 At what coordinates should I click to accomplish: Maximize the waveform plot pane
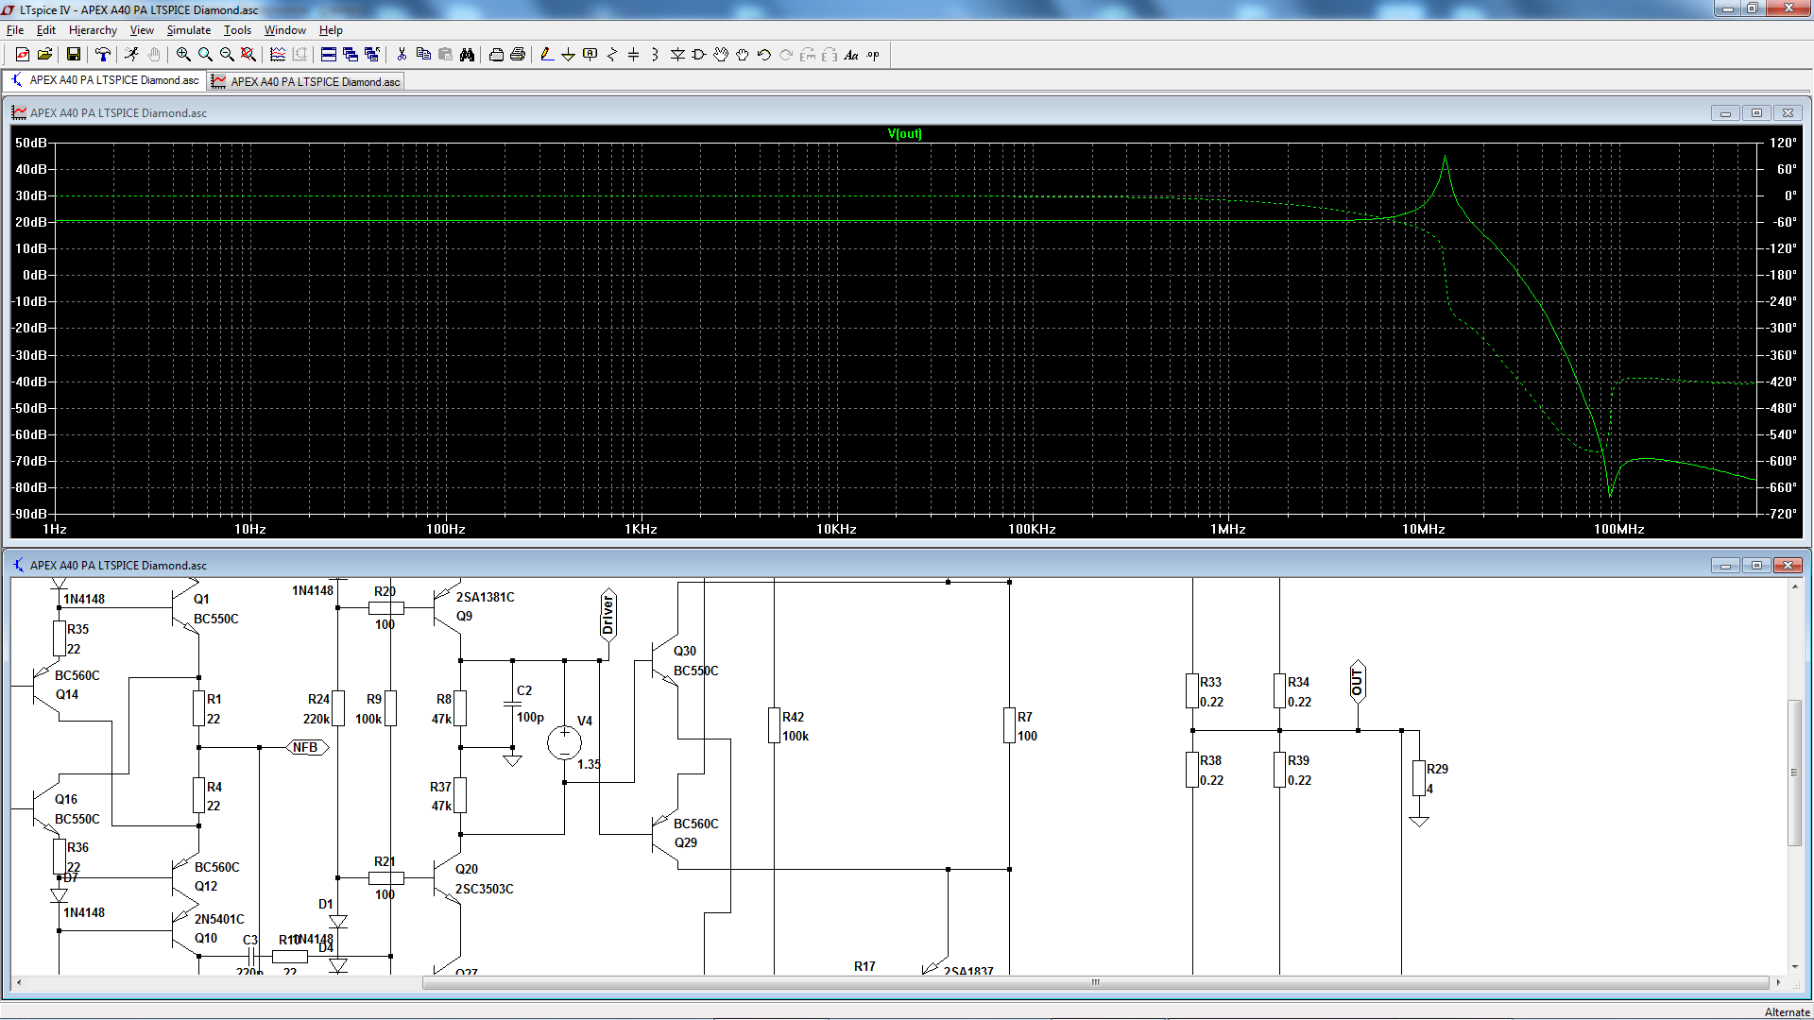pos(1756,112)
